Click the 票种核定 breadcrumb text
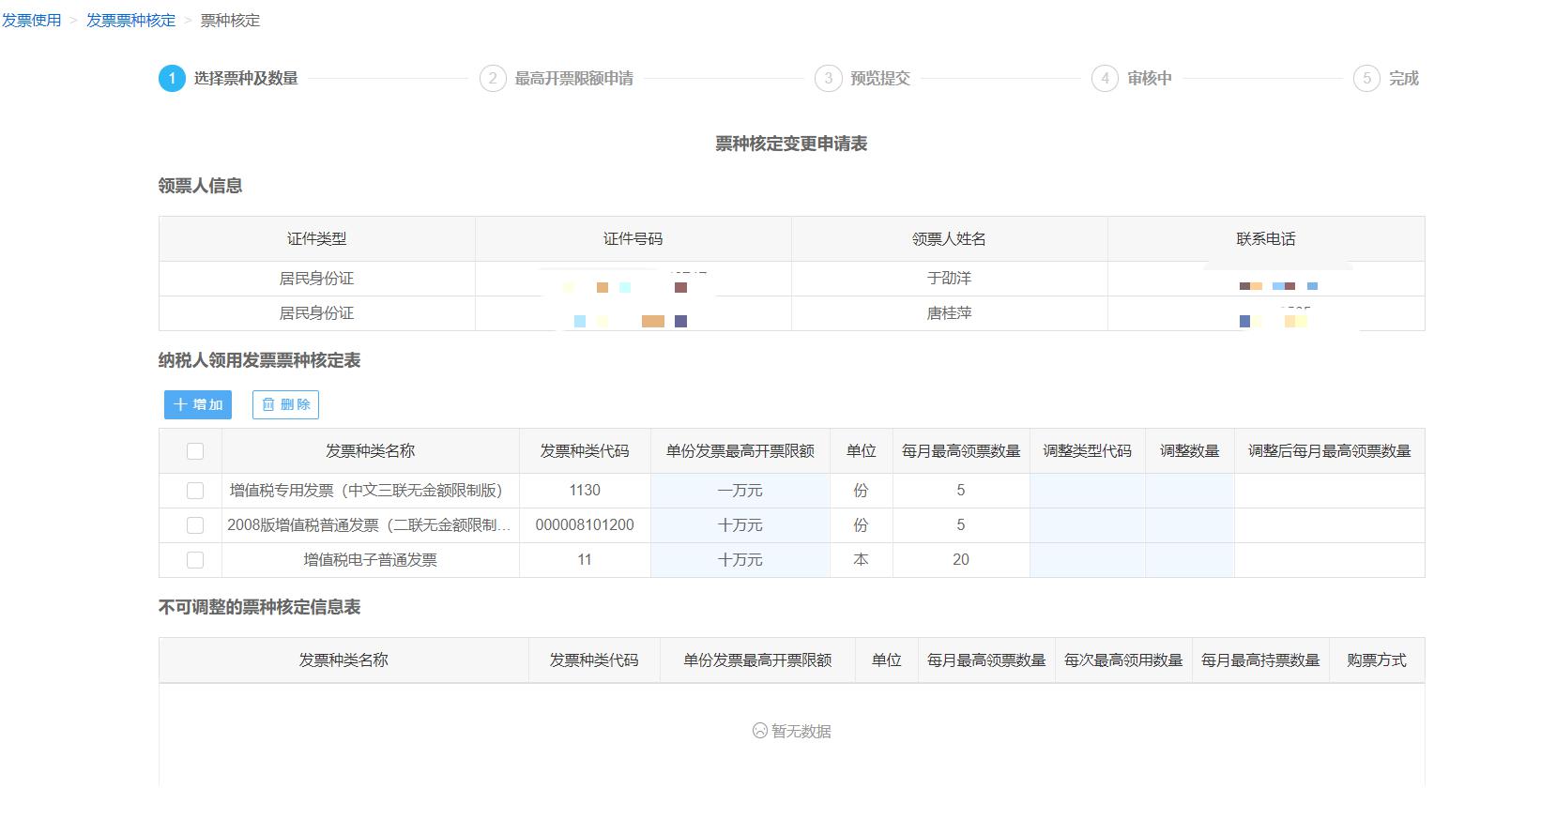This screenshot has width=1541, height=819. tap(230, 20)
